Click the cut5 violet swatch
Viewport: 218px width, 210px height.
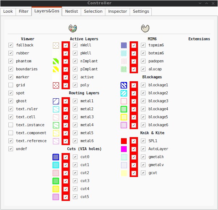click(x=56, y=197)
